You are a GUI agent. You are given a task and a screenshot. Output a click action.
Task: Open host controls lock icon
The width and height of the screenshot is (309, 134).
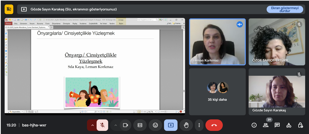click(x=300, y=125)
